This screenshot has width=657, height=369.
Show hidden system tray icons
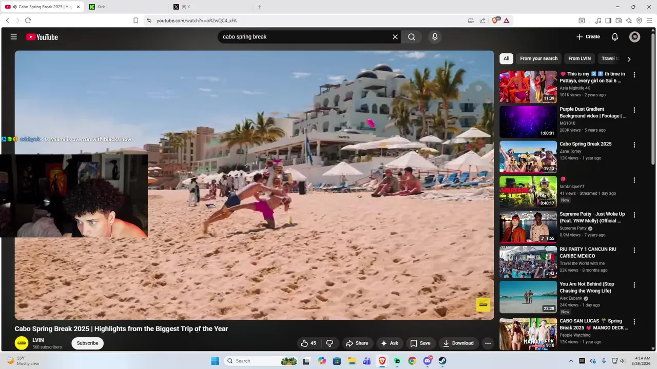point(571,361)
